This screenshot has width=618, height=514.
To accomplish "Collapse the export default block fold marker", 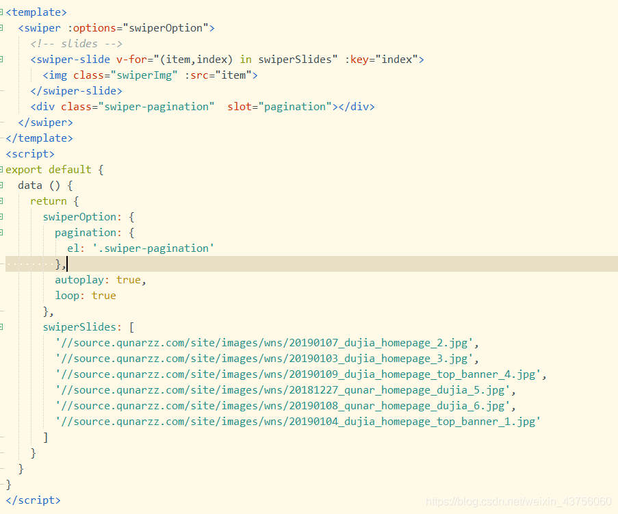I will point(1,170).
